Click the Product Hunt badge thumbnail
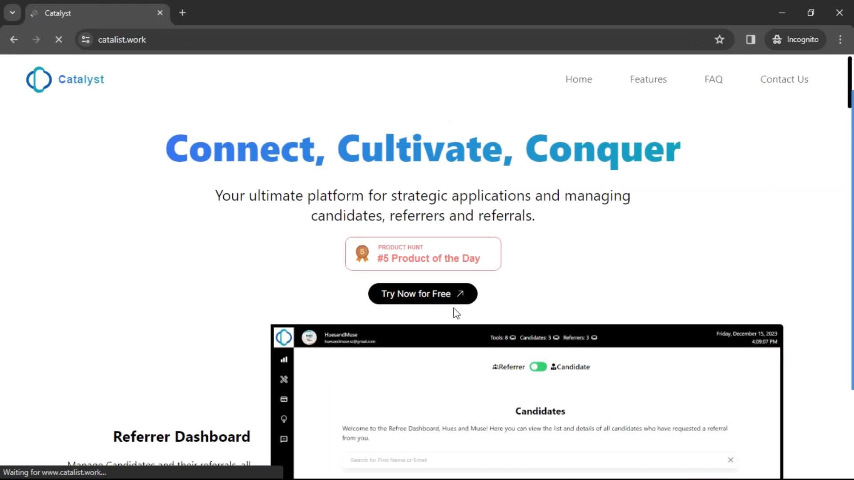Viewport: 854px width, 480px height. click(422, 253)
